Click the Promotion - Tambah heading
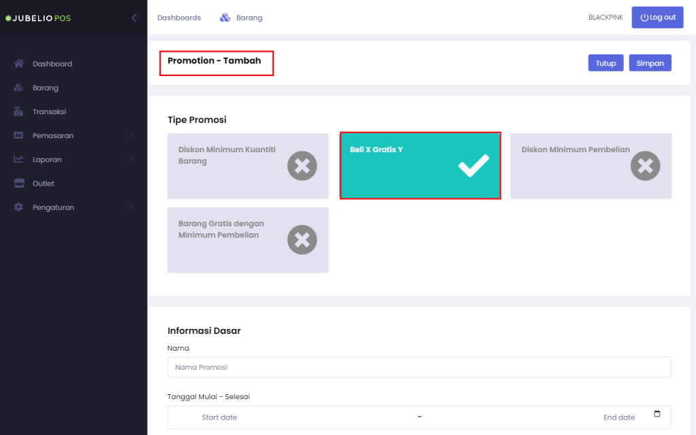 [x=214, y=60]
